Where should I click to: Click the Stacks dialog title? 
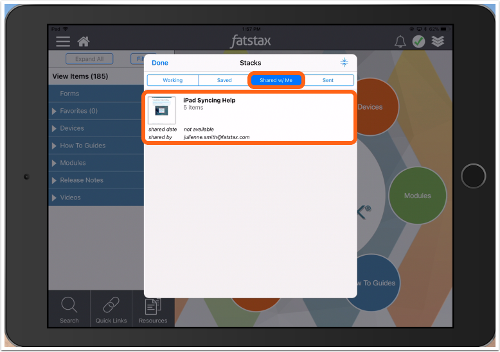[250, 63]
